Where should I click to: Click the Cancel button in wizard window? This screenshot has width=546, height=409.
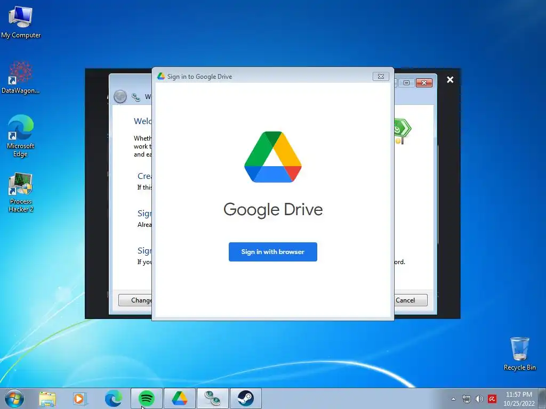click(x=411, y=300)
